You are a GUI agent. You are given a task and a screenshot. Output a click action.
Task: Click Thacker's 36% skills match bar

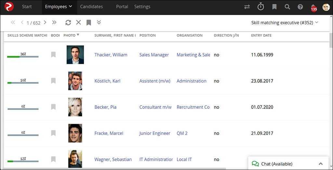[x=23, y=56]
